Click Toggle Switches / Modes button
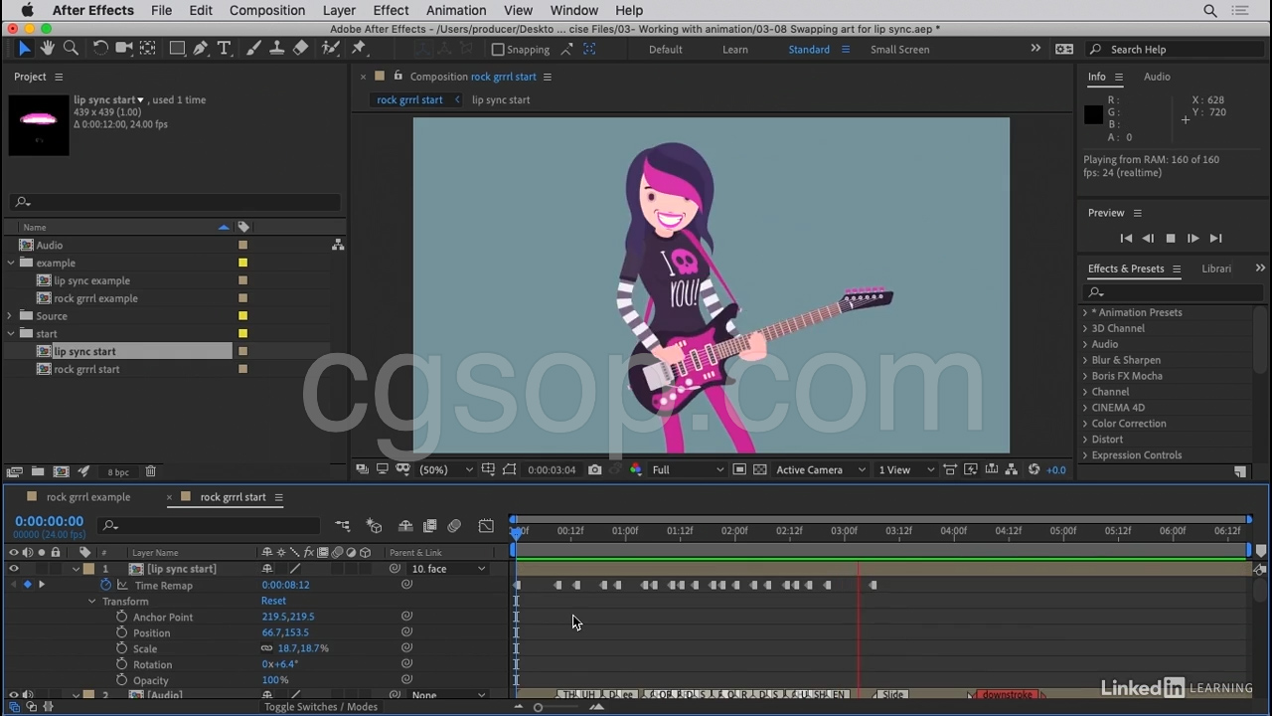1272x716 pixels. tap(321, 707)
